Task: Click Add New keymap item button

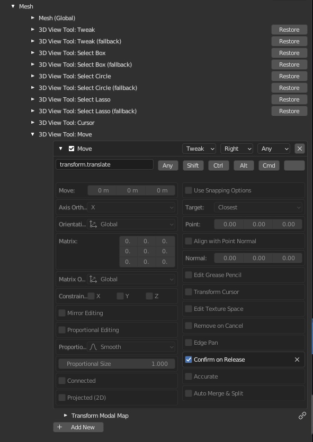Action: [x=78, y=427]
